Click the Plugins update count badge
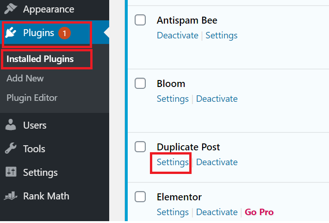The height and width of the screenshot is (223, 329). pos(65,33)
